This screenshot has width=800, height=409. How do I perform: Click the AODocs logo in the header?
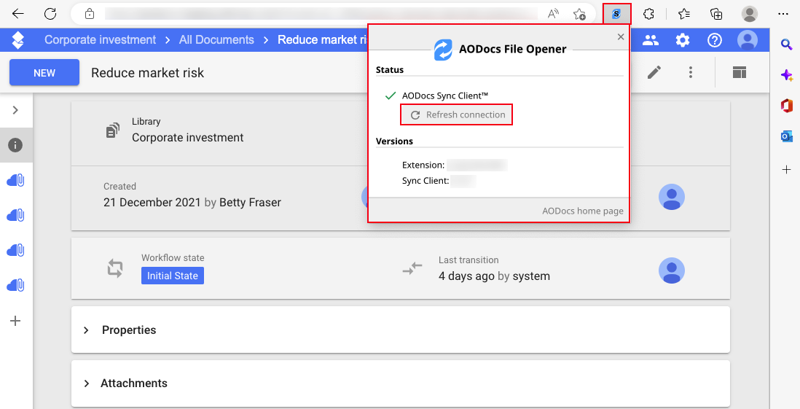tap(18, 40)
